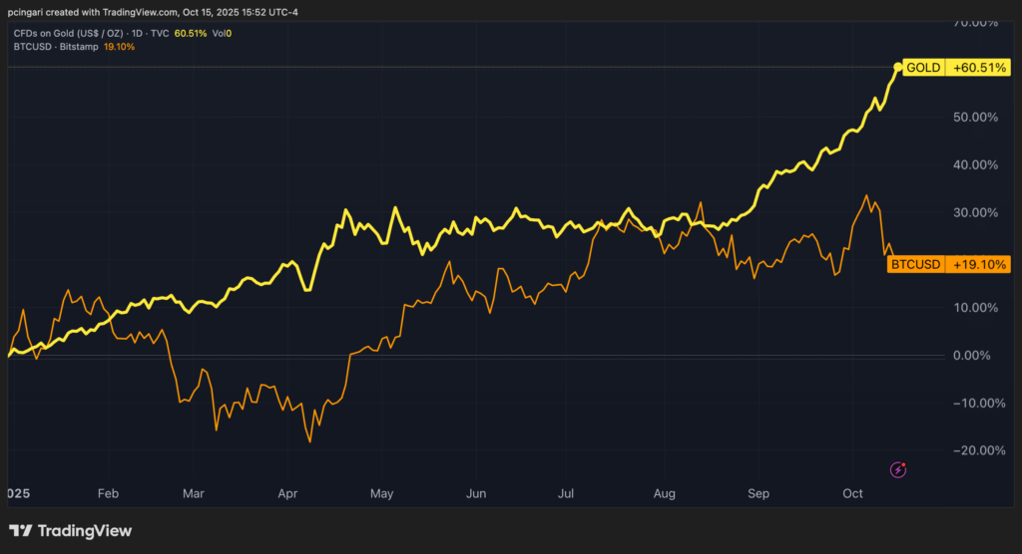
Task: Click the Oct label on the time axis
Action: (x=852, y=493)
